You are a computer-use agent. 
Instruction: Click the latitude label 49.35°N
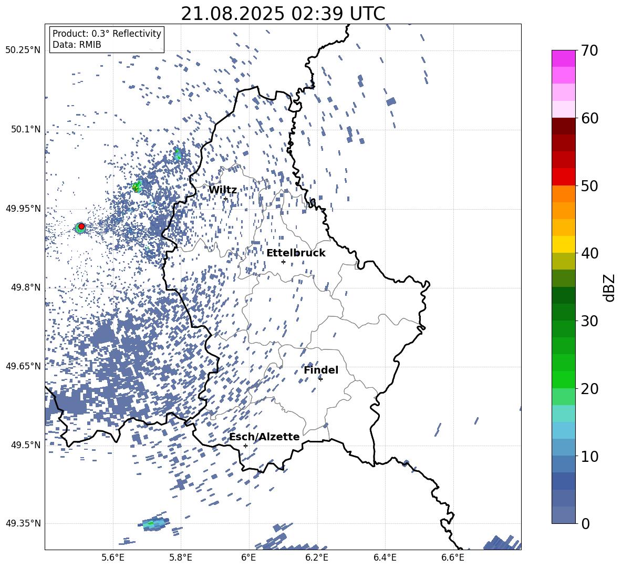point(23,523)
